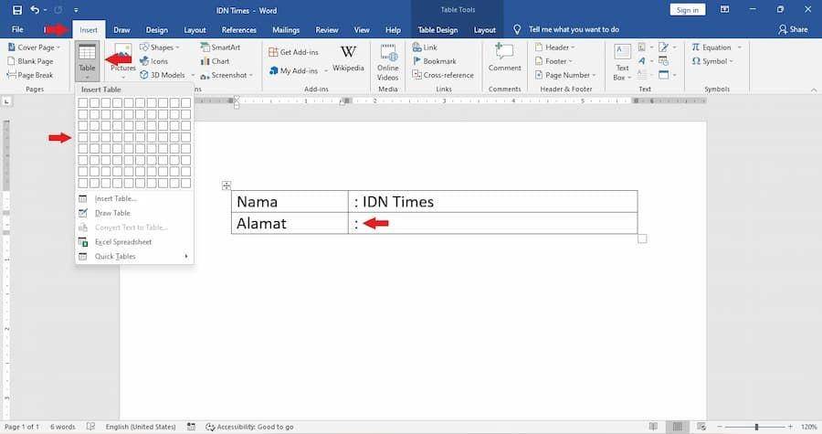Open the View tab
This screenshot has width=822, height=434.
[362, 30]
